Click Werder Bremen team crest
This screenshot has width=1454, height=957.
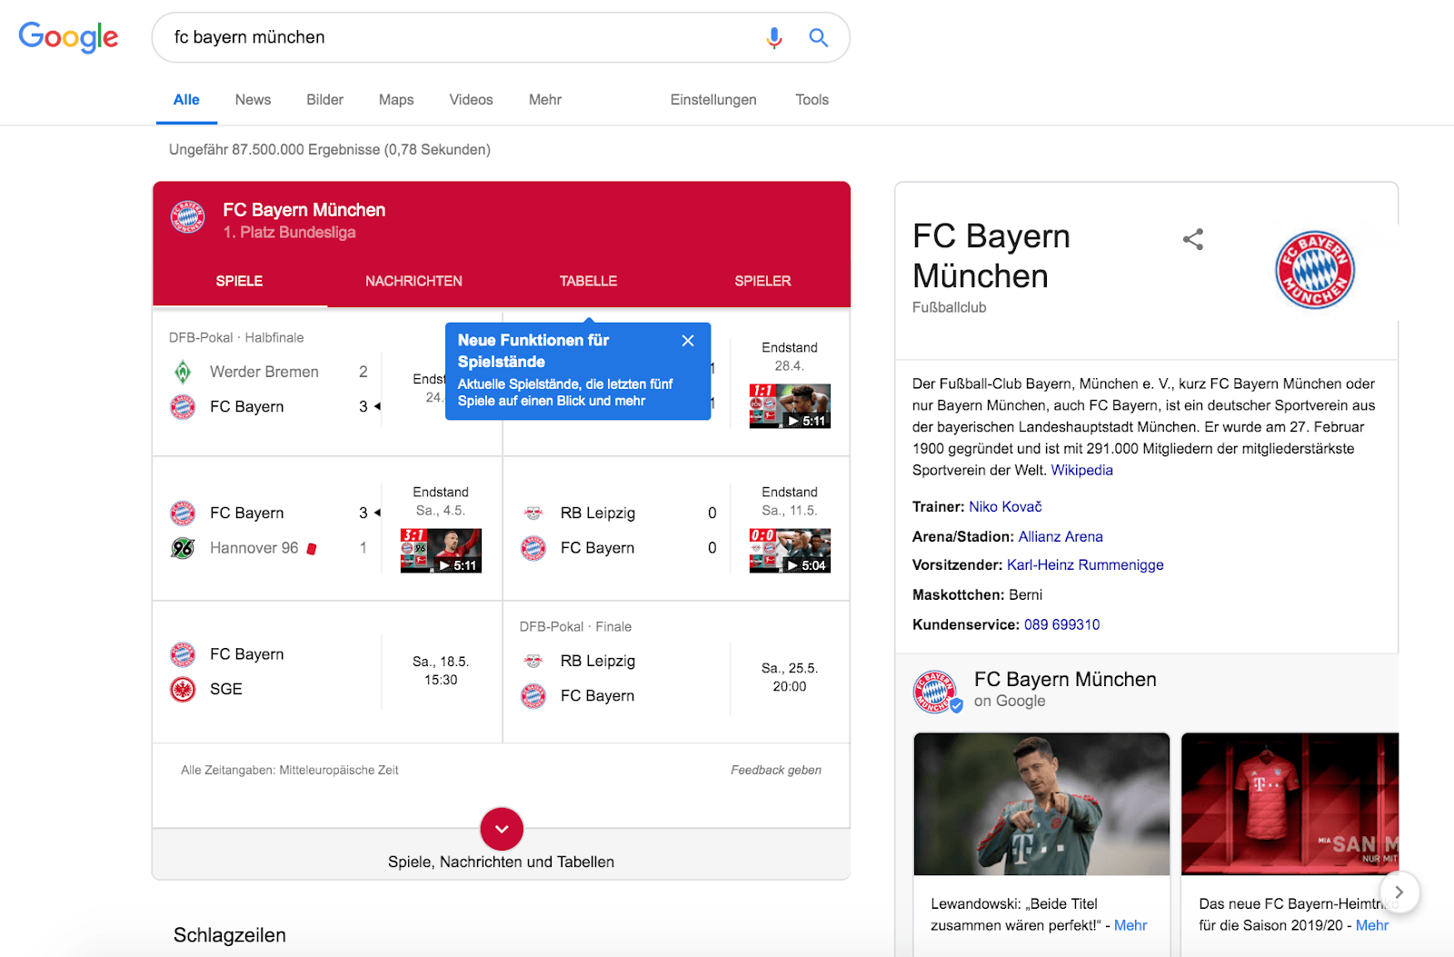tap(183, 372)
